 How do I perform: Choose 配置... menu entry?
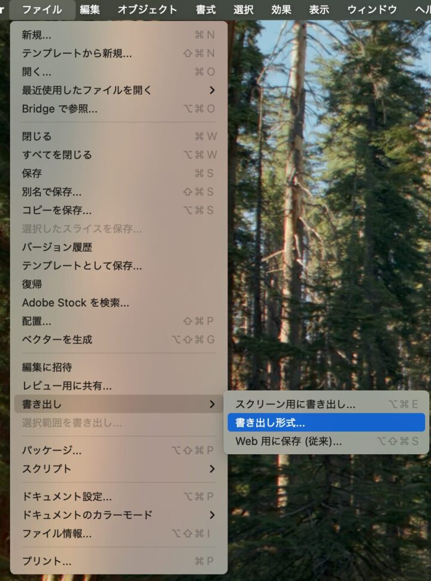click(x=119, y=321)
